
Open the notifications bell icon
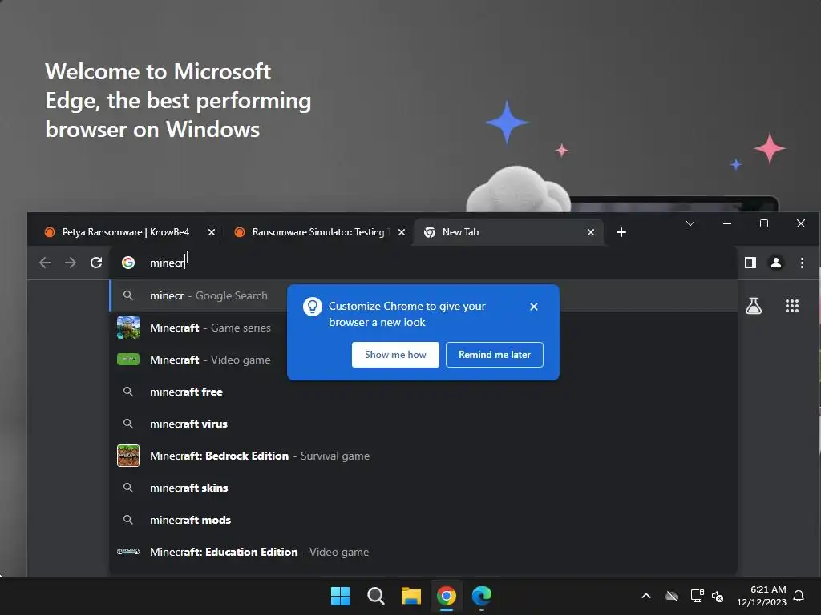coord(799,596)
